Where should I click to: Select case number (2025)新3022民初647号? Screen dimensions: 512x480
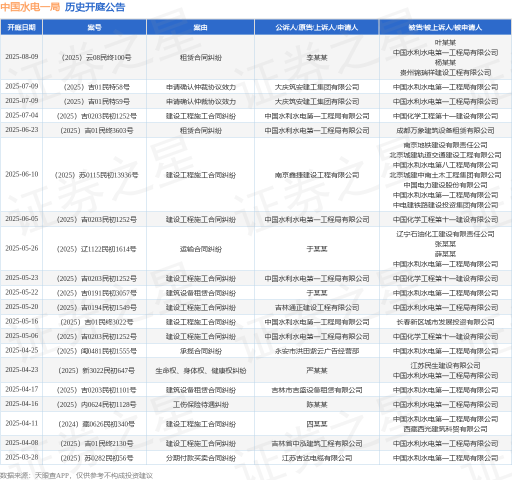coord(96,371)
